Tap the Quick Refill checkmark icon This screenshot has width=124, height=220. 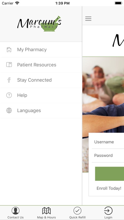(x=78, y=211)
